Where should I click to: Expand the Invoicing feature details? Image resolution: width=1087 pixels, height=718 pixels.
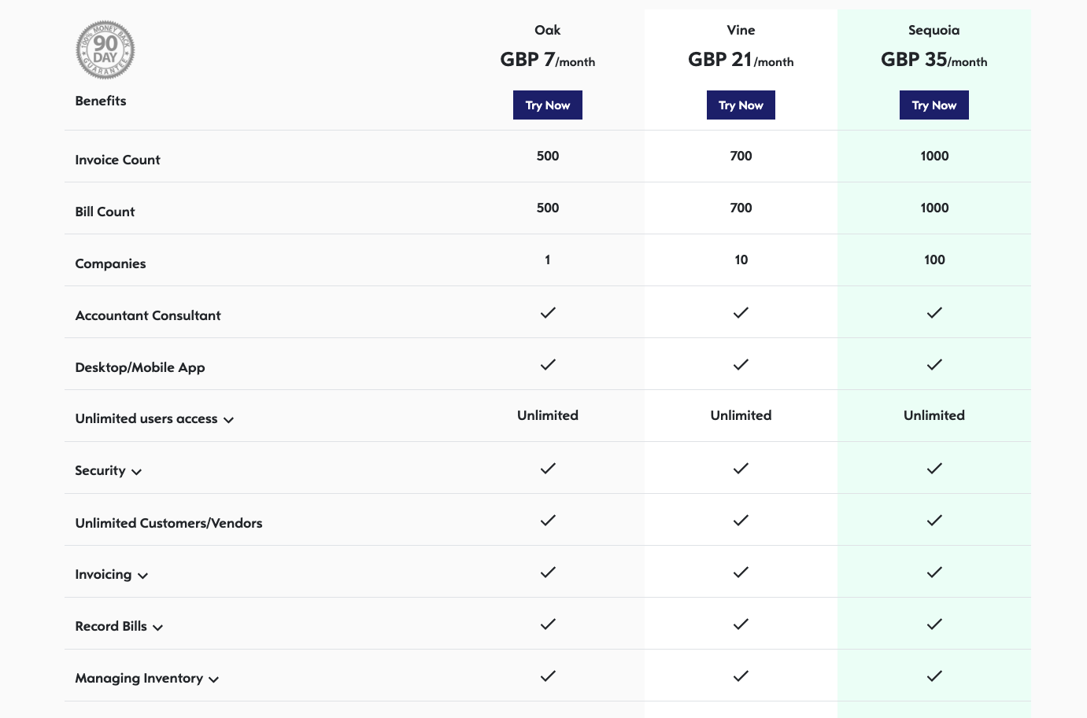(142, 576)
